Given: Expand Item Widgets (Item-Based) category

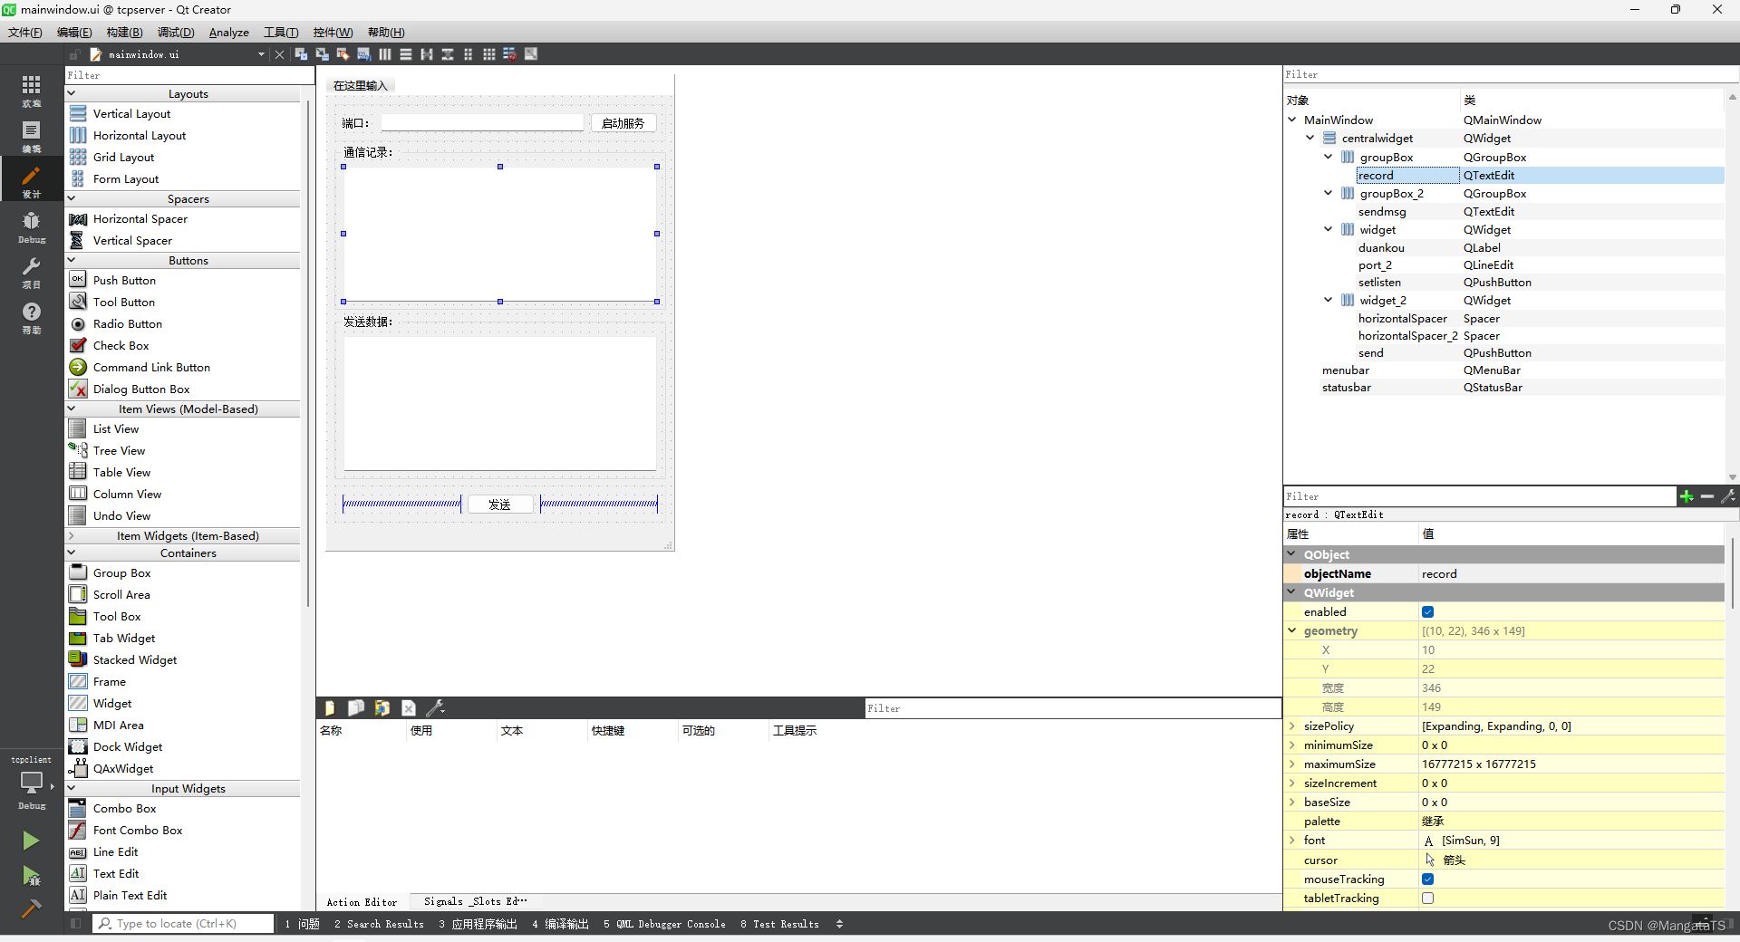Looking at the screenshot, I should pyautogui.click(x=72, y=535).
